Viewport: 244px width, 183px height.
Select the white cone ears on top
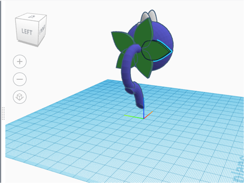[x=149, y=16]
